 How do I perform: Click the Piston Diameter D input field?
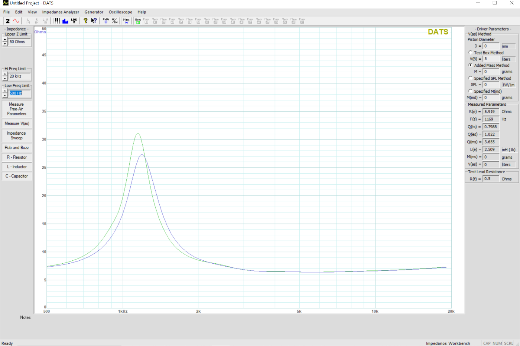pos(491,46)
